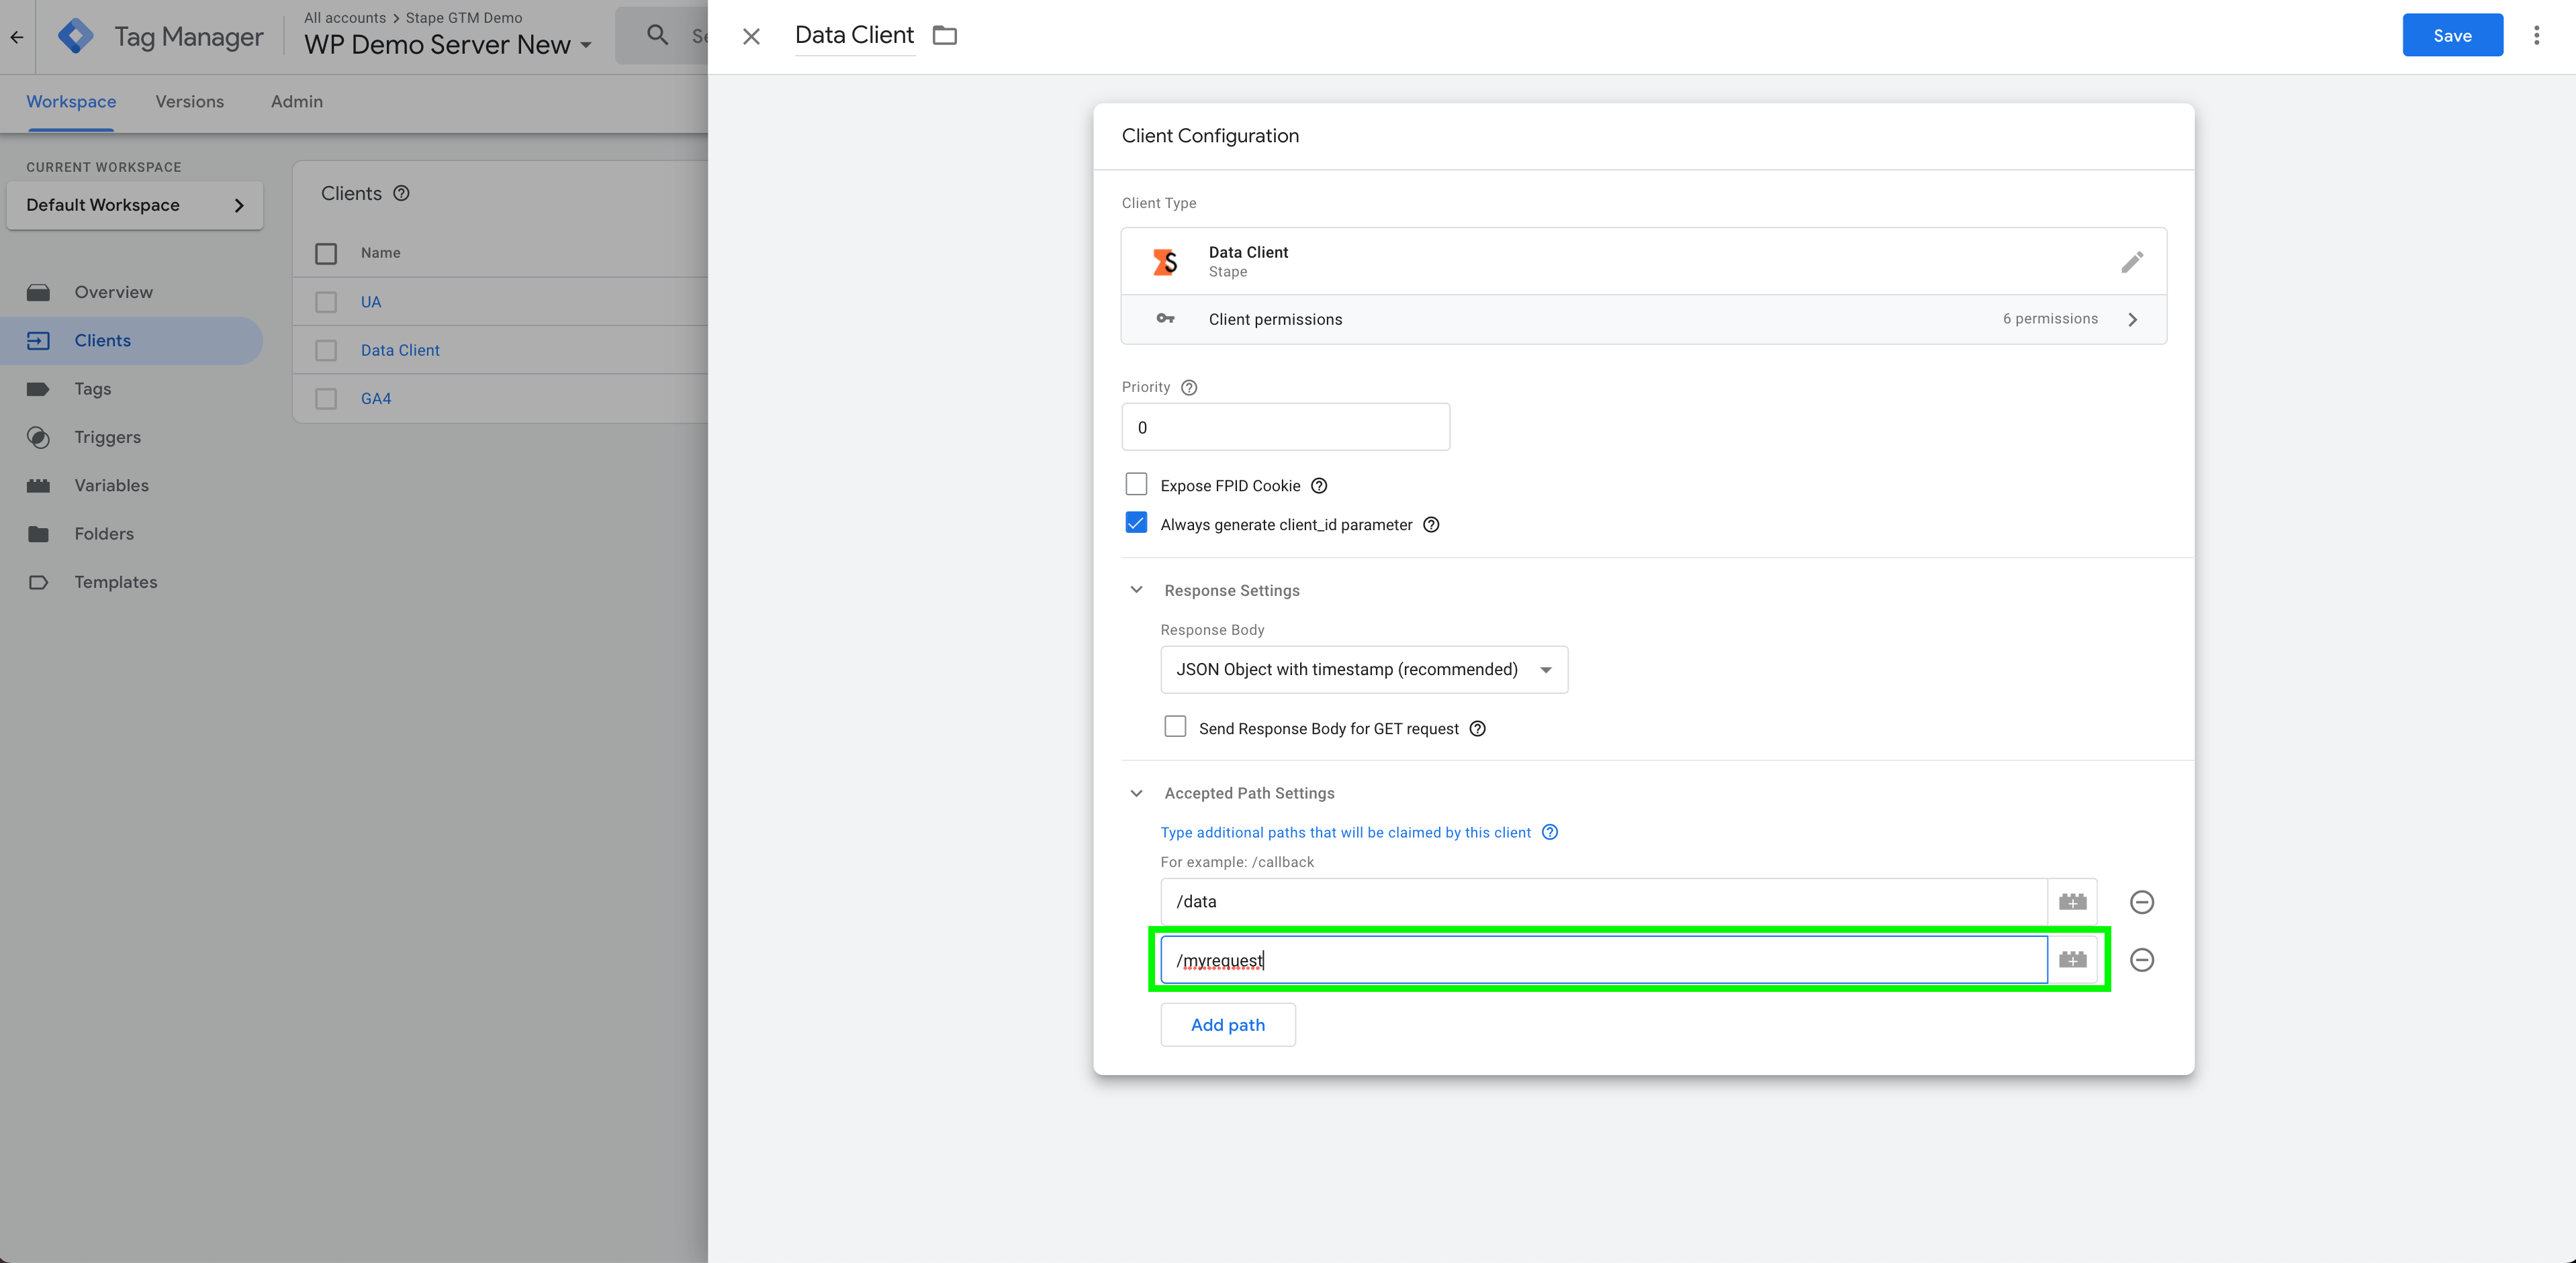Check Send Response Body for GET request
The image size is (2576, 1263).
tap(1175, 727)
